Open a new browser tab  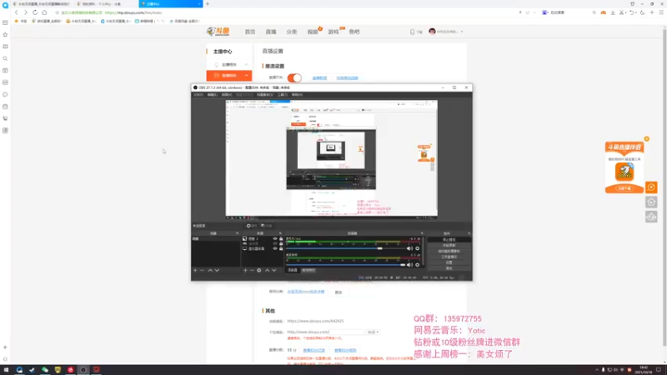point(208,4)
